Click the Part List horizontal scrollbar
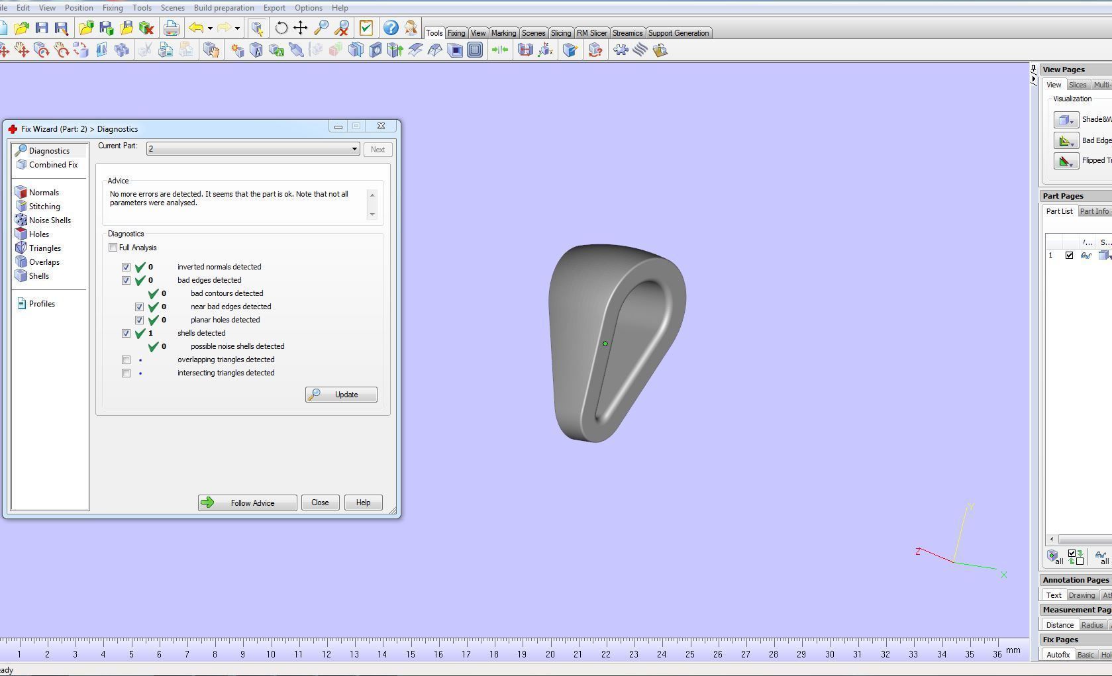The width and height of the screenshot is (1112, 676). [x=1080, y=540]
